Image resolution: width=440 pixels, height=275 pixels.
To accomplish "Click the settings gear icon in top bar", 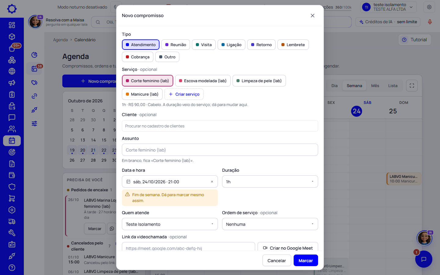I will [429, 7].
